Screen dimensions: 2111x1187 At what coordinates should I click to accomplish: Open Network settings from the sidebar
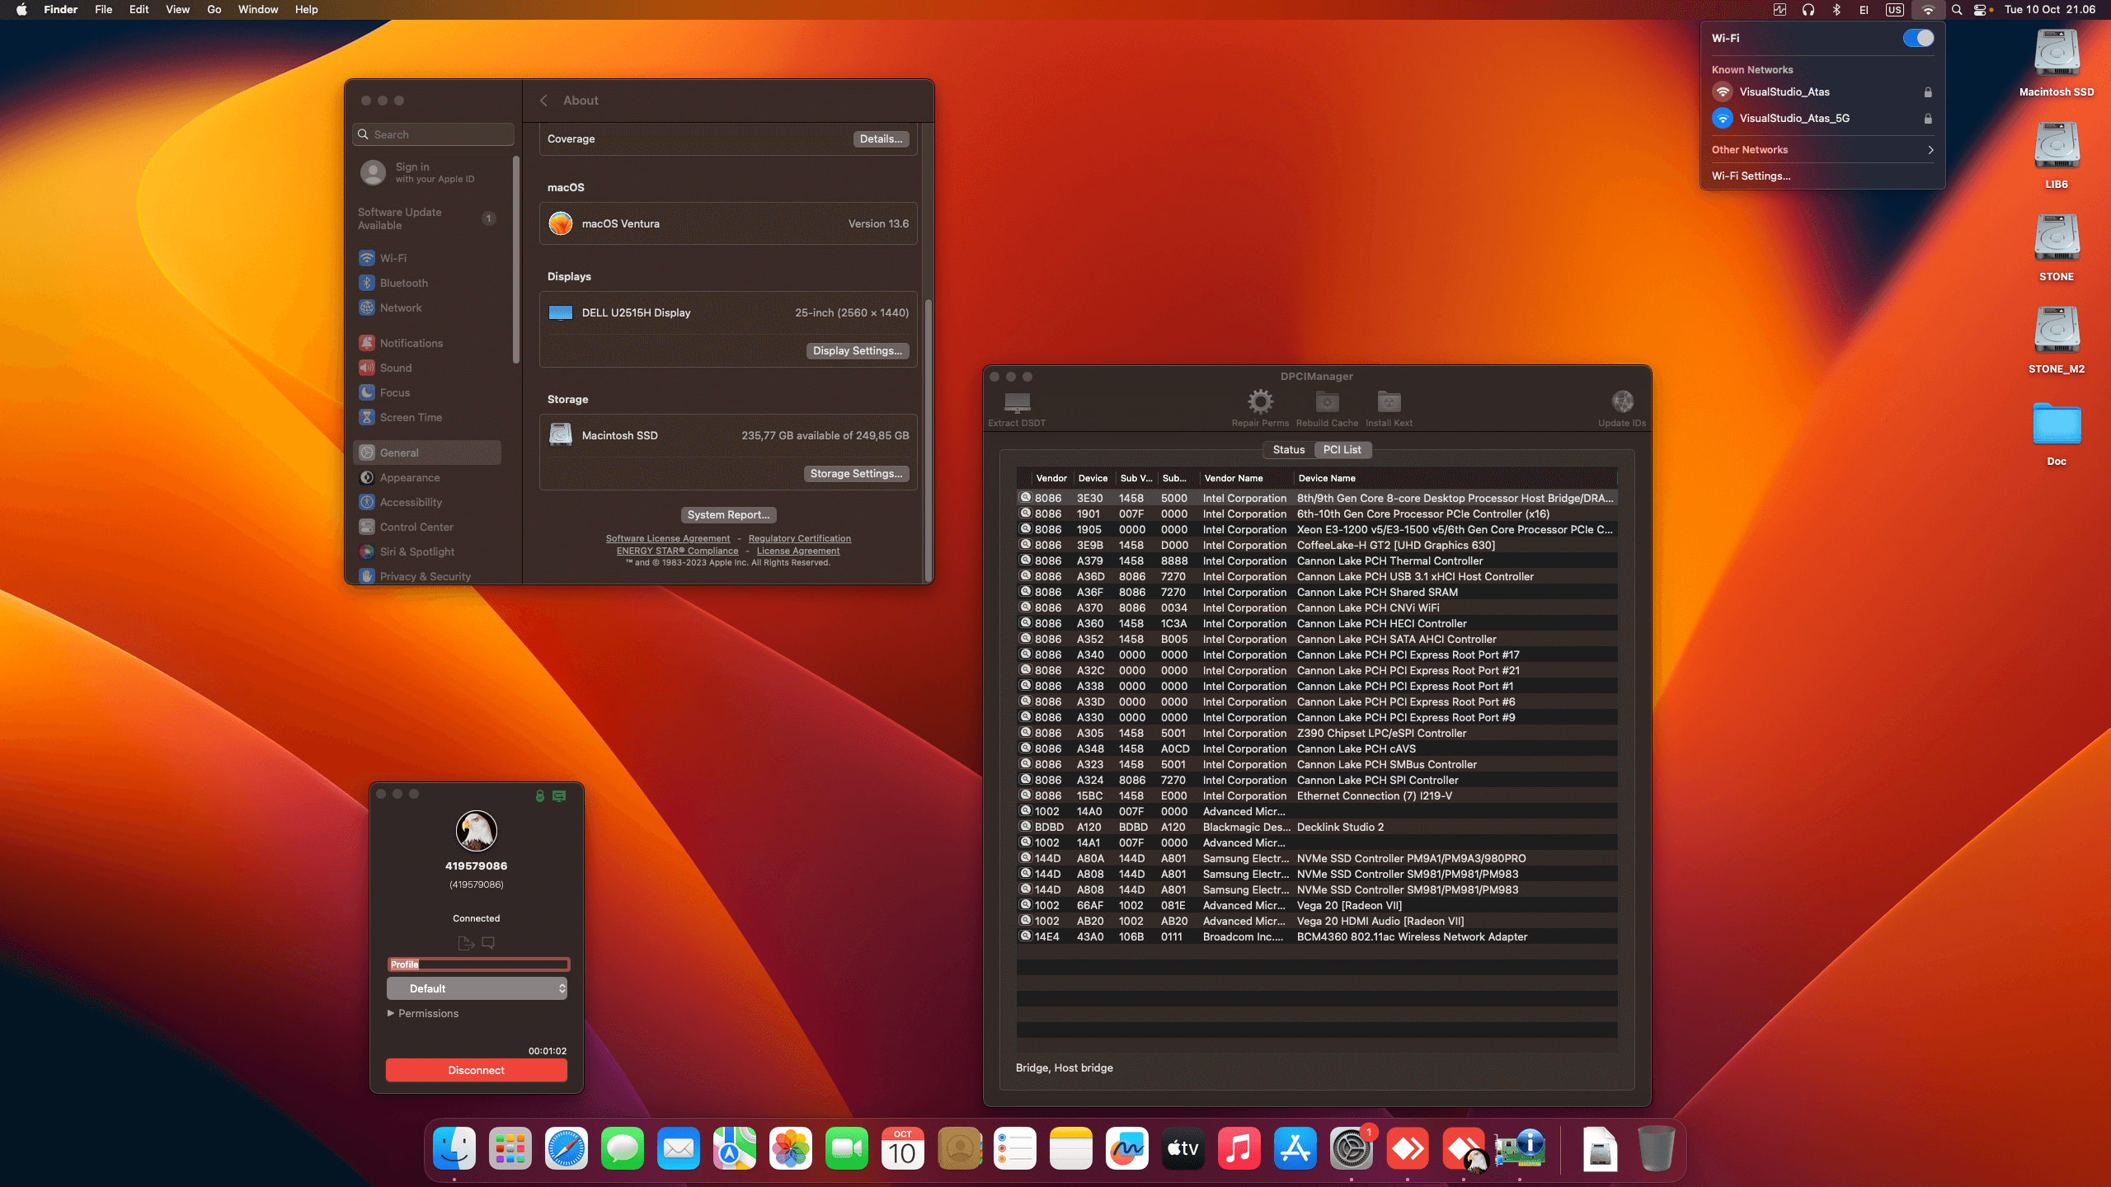401,307
